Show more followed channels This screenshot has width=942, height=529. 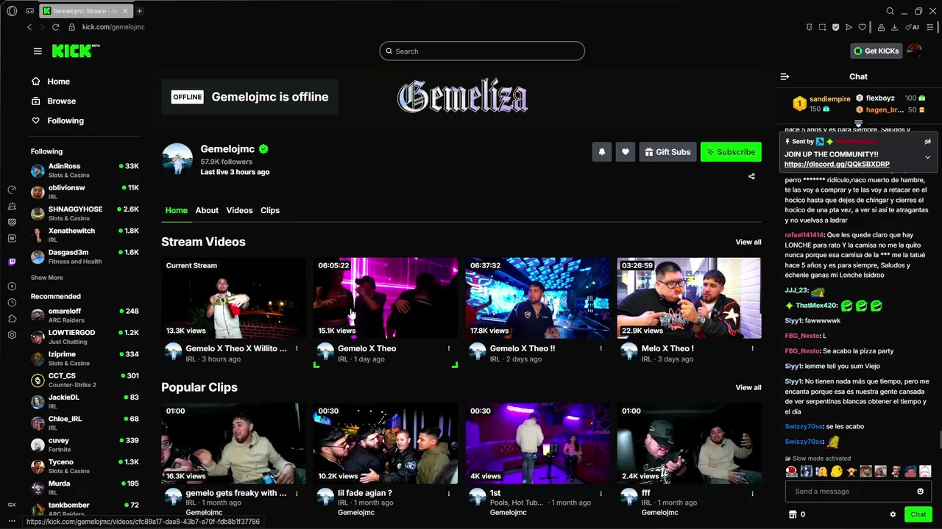tap(46, 278)
